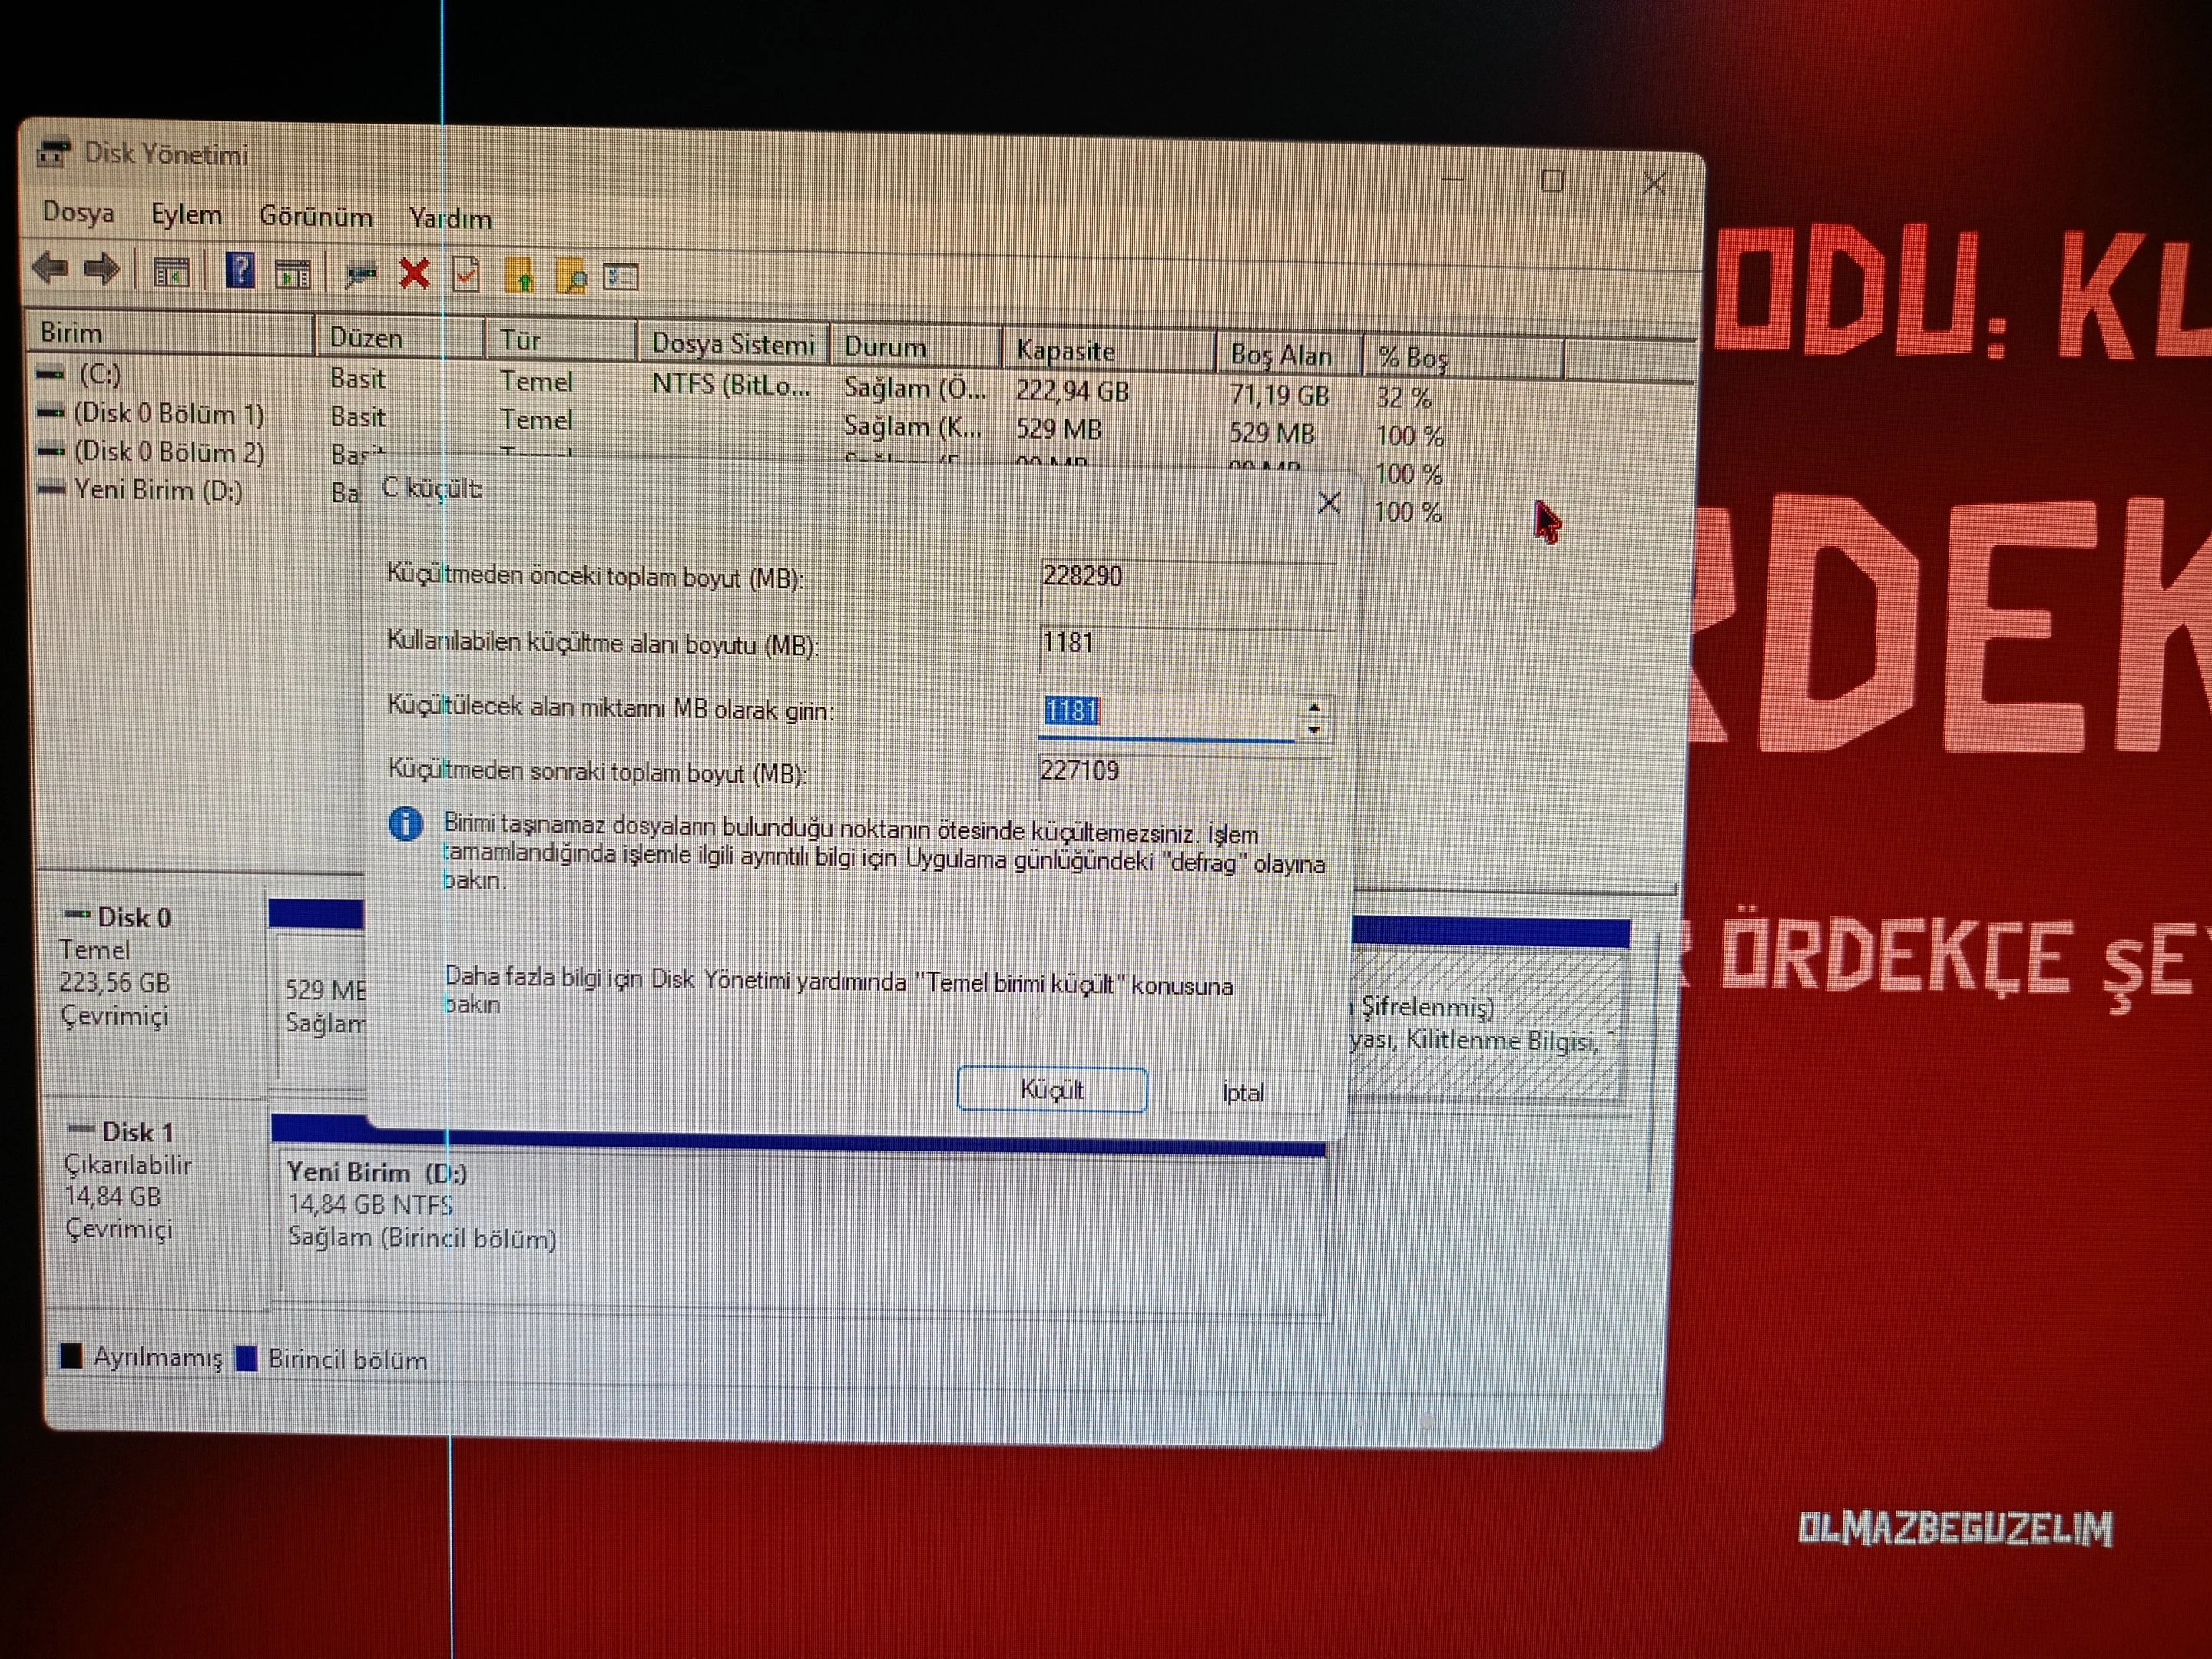This screenshot has width=2212, height=1659.
Task: Open the Görünüm menu
Action: pyautogui.click(x=316, y=217)
